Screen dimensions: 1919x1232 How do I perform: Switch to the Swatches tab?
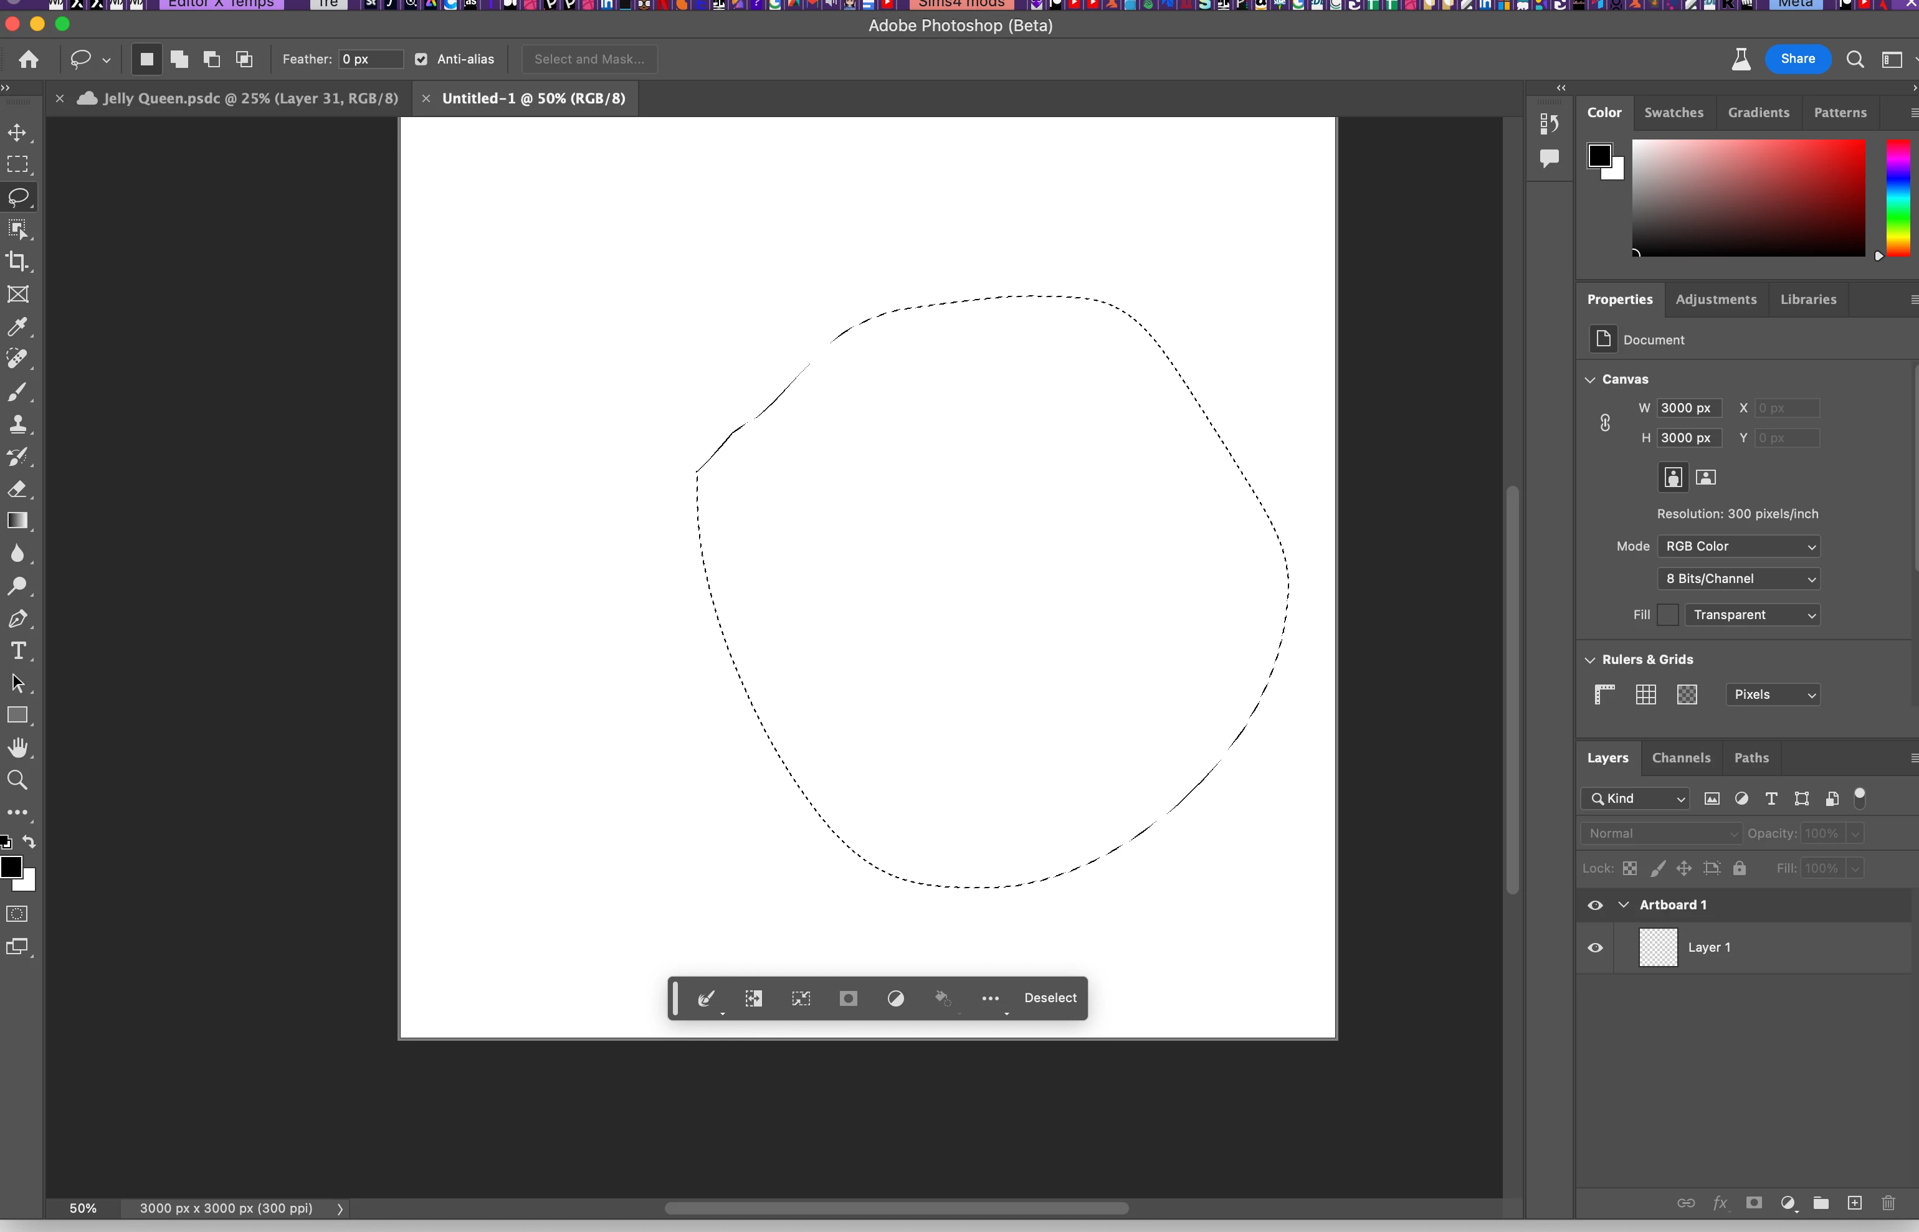(x=1674, y=113)
